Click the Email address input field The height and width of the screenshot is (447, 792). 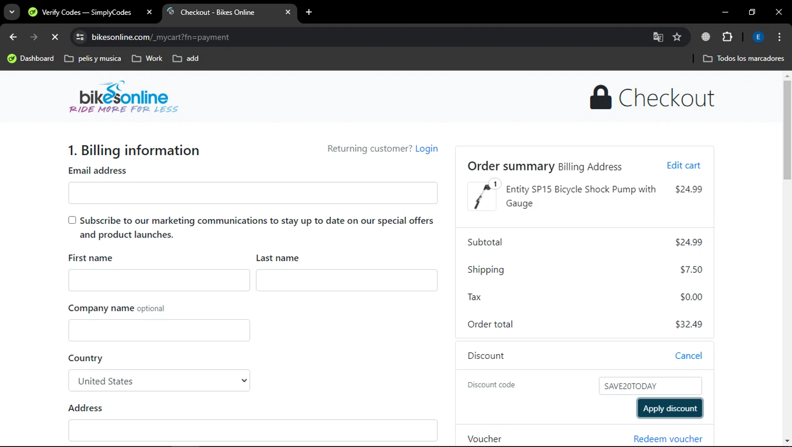252,193
